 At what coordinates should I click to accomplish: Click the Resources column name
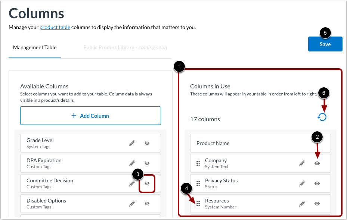217,201
